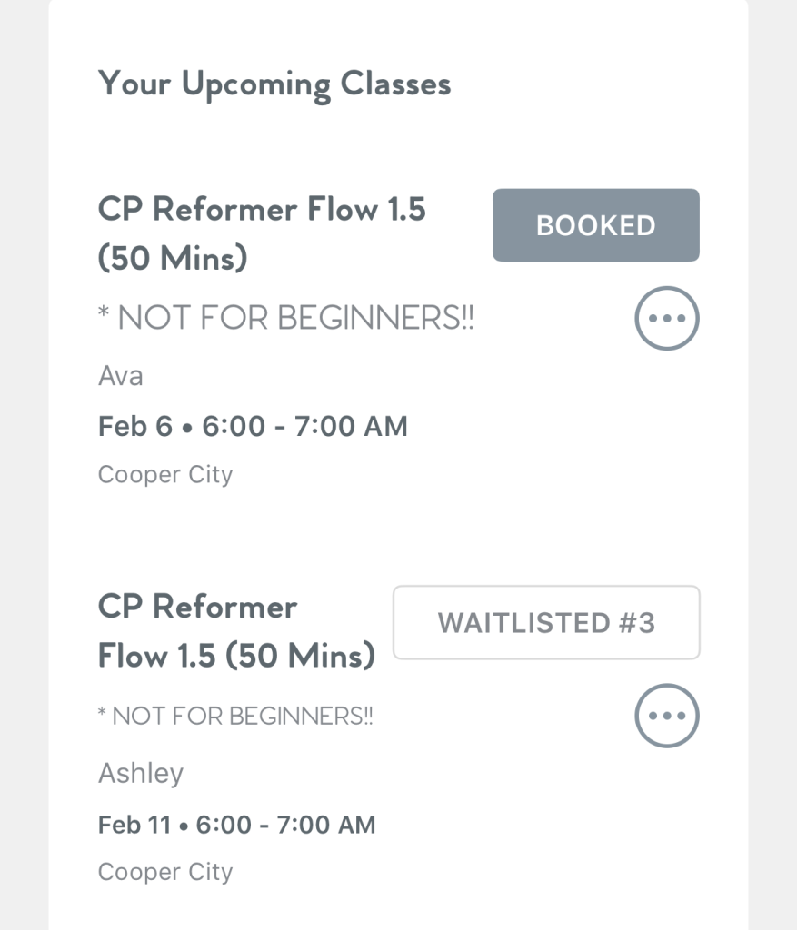Click Cooper City under Ashley's class
This screenshot has width=797, height=930.
coord(165,872)
